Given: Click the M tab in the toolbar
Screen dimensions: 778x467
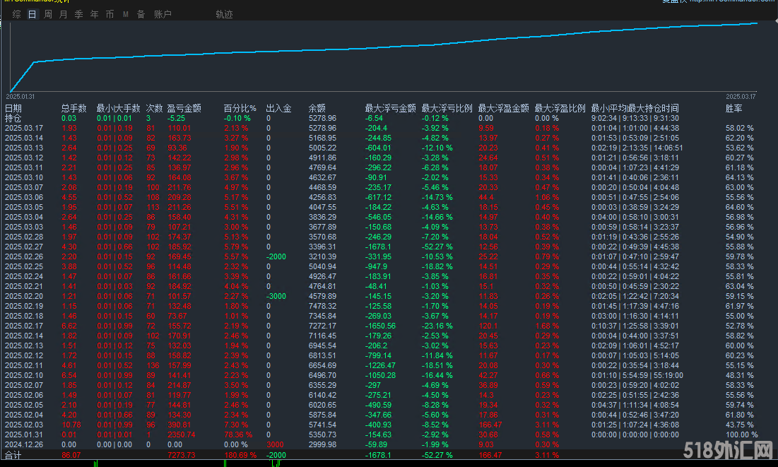Looking at the screenshot, I should pos(126,14).
